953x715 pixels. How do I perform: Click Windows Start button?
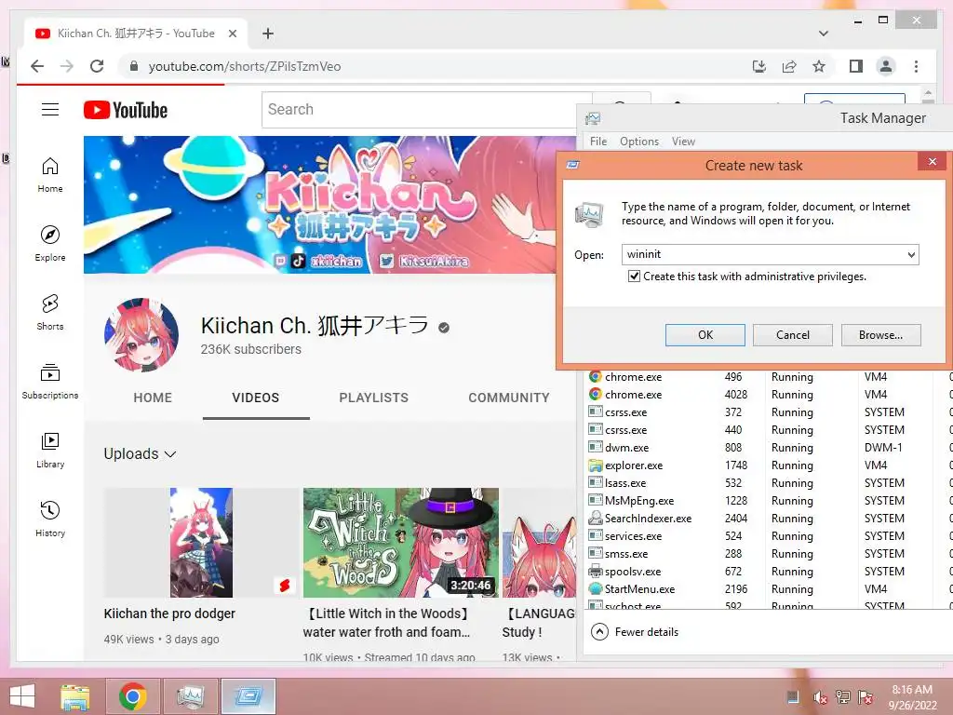click(22, 696)
